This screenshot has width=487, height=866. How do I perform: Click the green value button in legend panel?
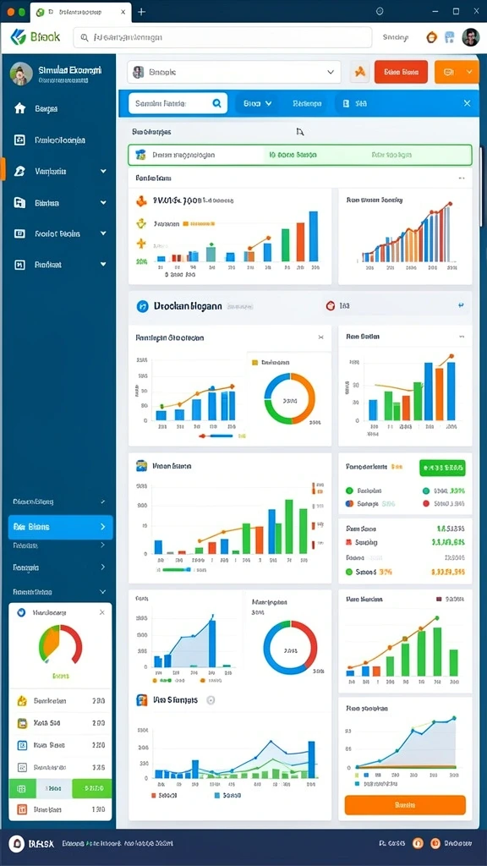(x=442, y=468)
